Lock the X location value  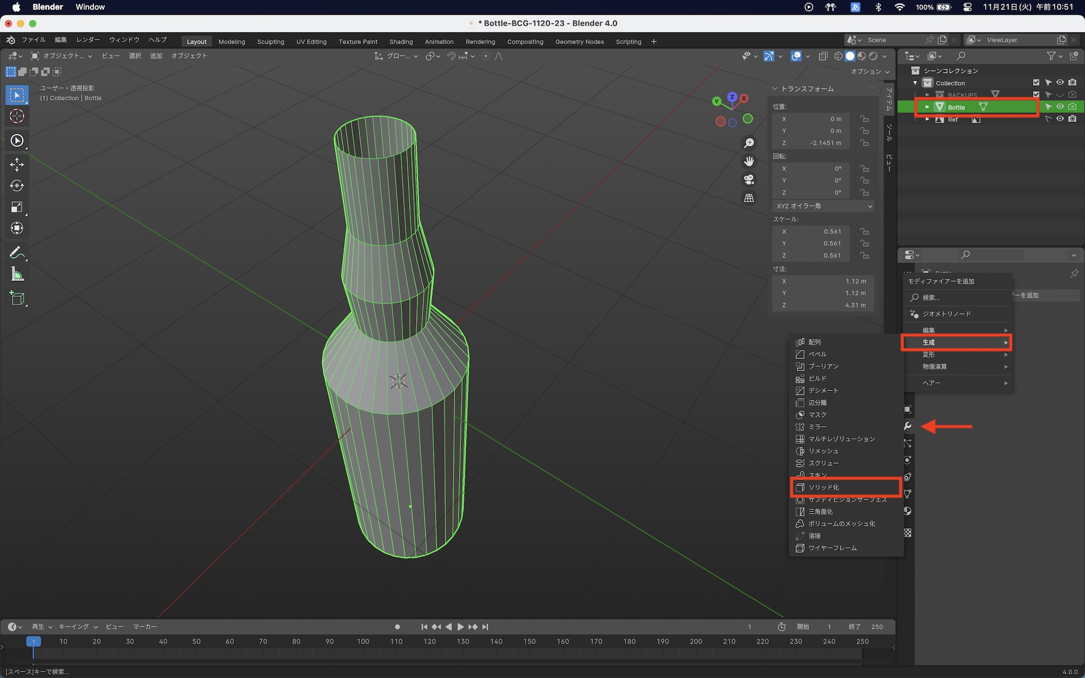pyautogui.click(x=864, y=119)
